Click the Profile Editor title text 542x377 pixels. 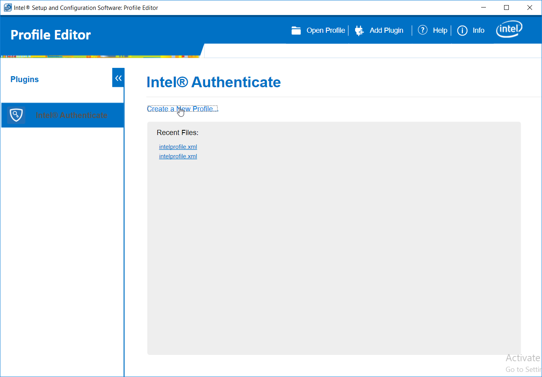coord(51,35)
